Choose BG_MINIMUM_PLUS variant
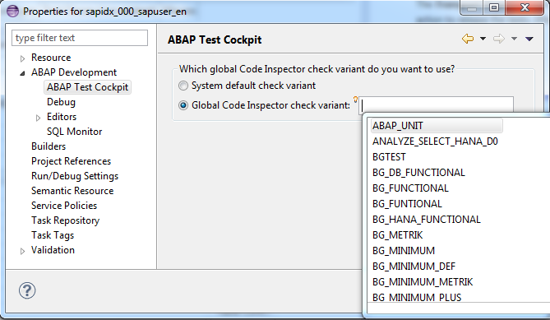The height and width of the screenshot is (320, 550). coord(417,297)
